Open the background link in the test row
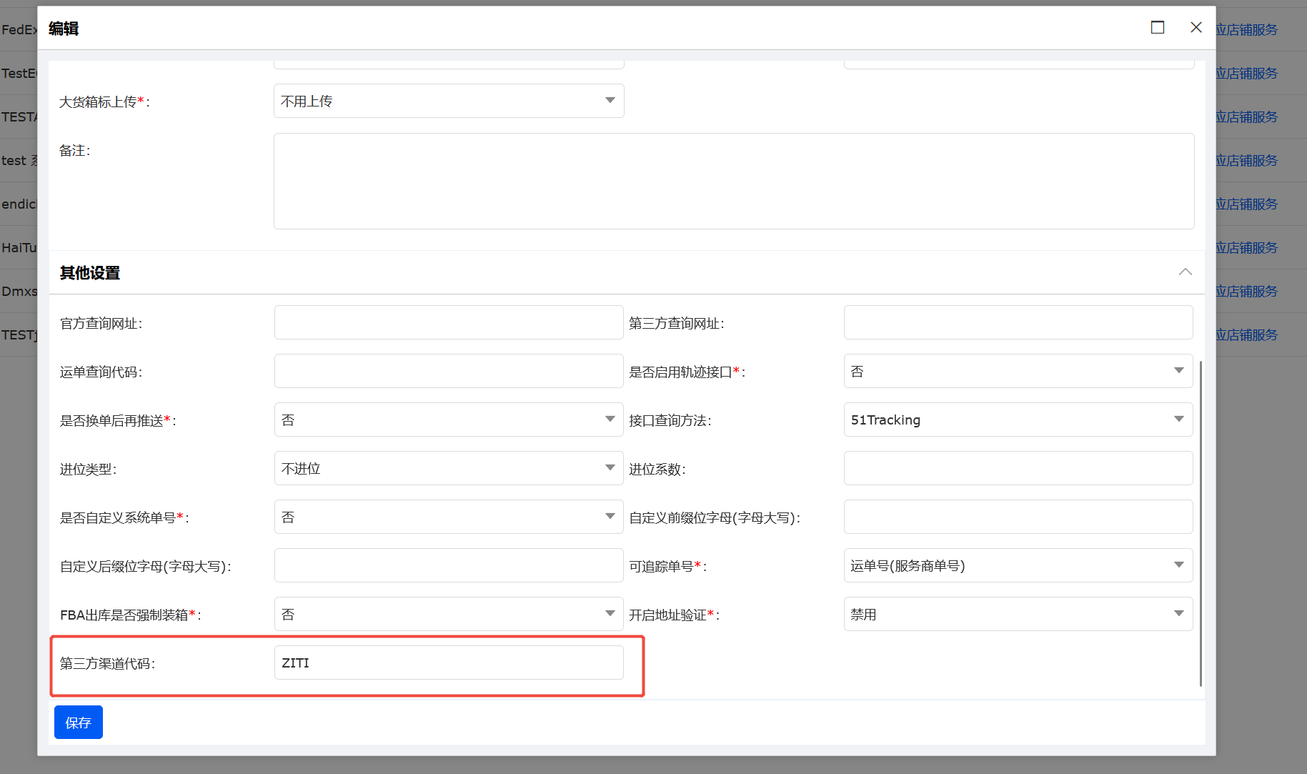This screenshot has height=774, width=1307. coord(1246,160)
